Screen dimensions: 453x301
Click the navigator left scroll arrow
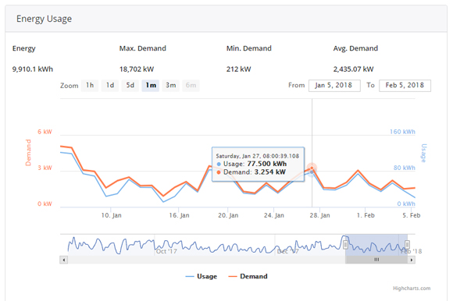(x=64, y=260)
